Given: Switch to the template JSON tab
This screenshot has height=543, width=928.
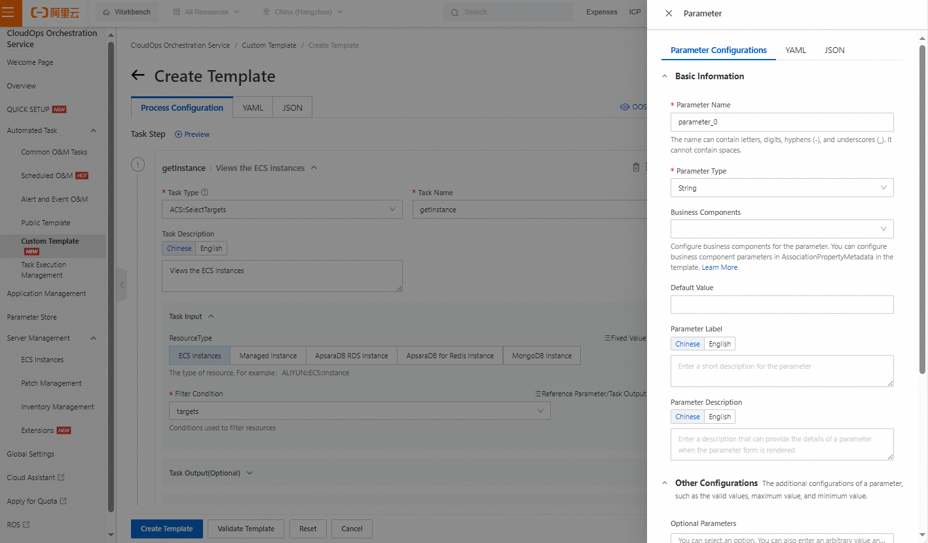Looking at the screenshot, I should (x=293, y=107).
